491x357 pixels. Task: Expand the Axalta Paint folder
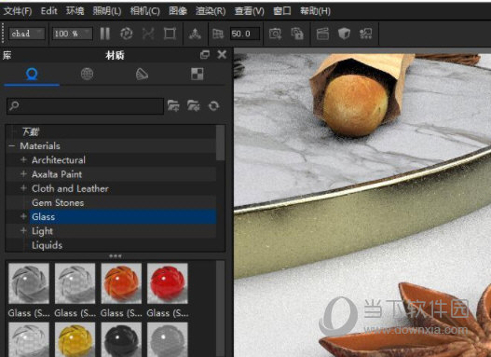tap(23, 174)
